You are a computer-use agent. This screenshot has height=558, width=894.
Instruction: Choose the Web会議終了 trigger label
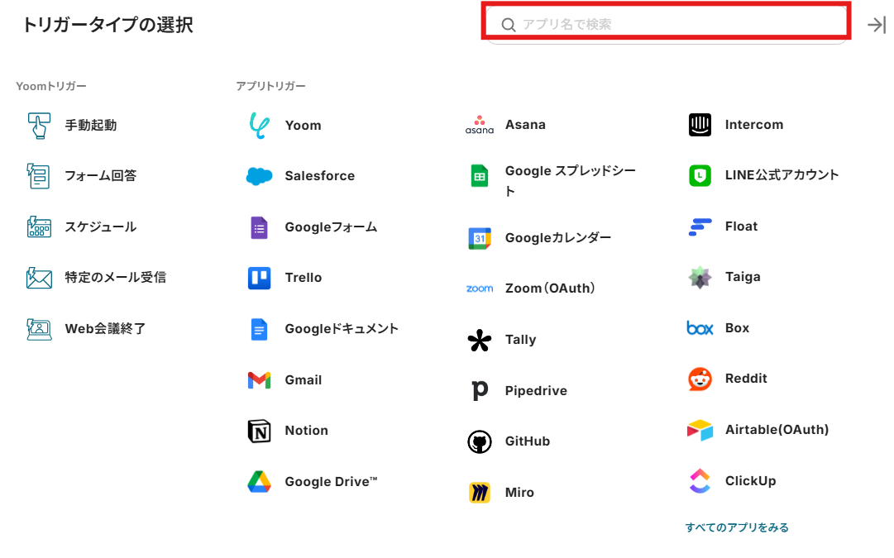tap(105, 329)
